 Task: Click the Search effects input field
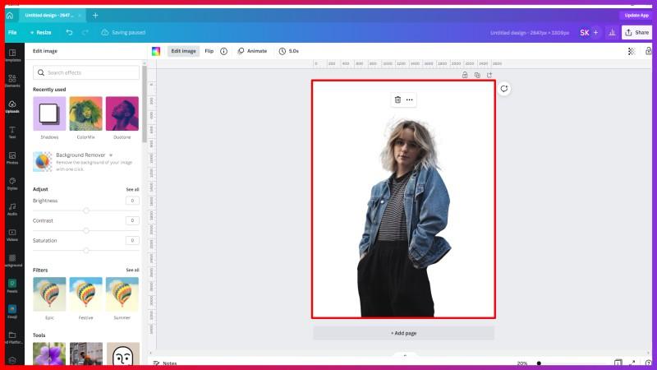point(86,72)
